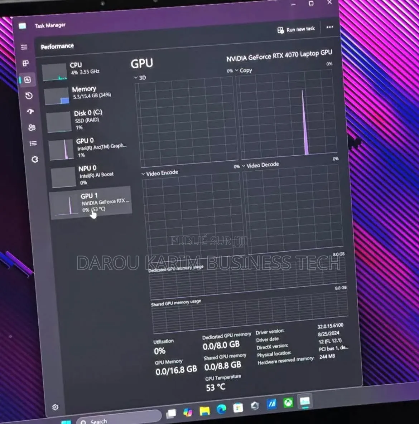Screen dimensions: 419x424
Task: Open Microsoft Store from the taskbar
Action: point(238,408)
